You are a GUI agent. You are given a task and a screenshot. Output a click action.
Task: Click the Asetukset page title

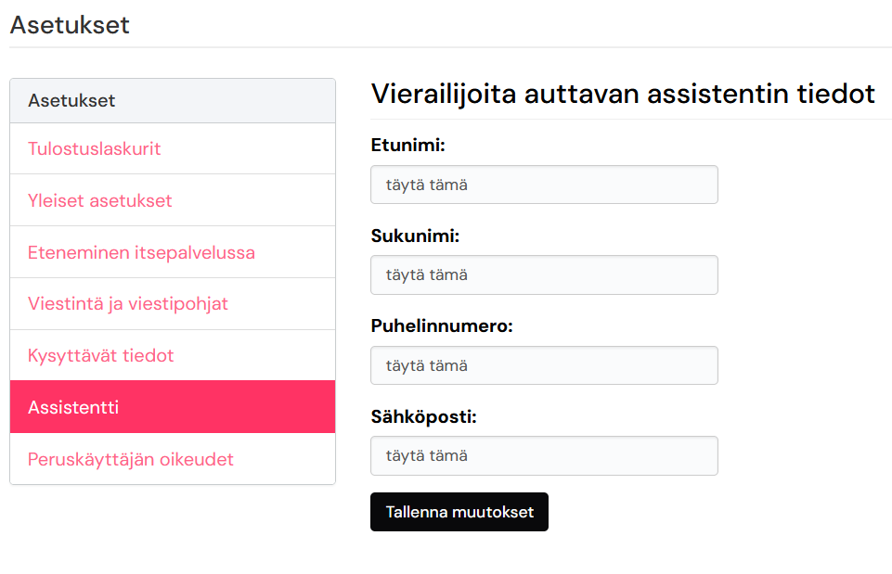[70, 25]
